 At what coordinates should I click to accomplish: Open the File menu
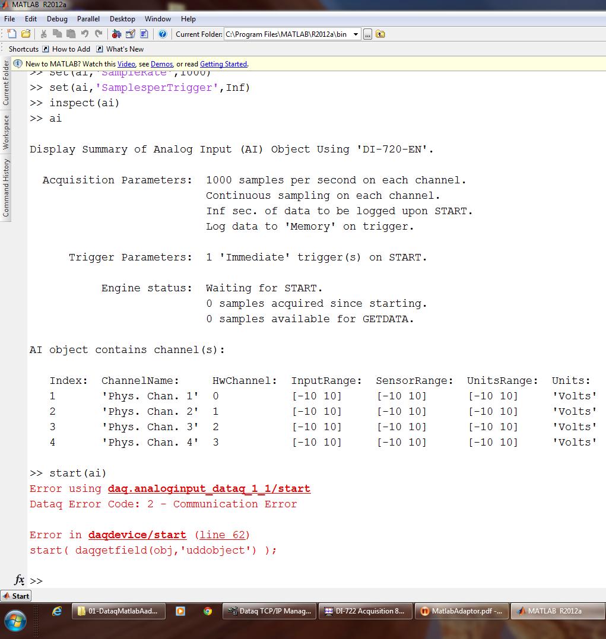click(9, 19)
